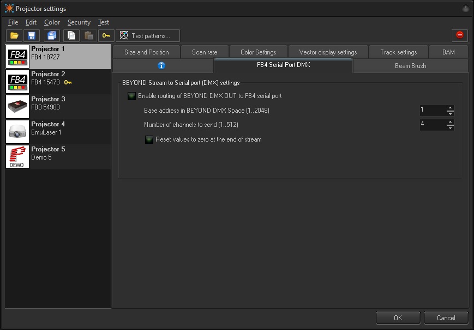Image resolution: width=474 pixels, height=330 pixels.
Task: Open the Beam Brush tab
Action: pos(410,66)
